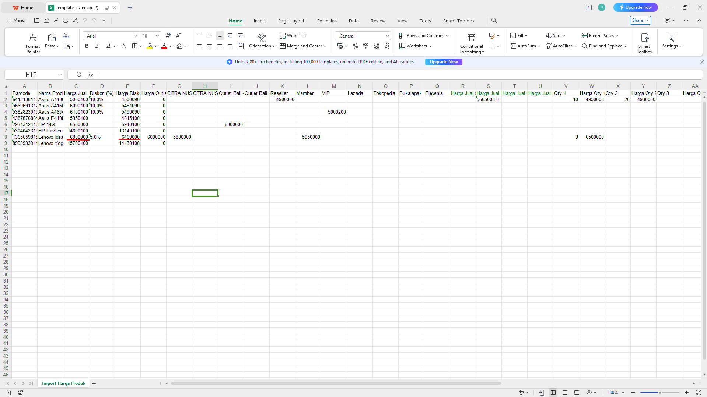Click the Reading Mode eye icon
707x397 pixels.
pos(589,393)
